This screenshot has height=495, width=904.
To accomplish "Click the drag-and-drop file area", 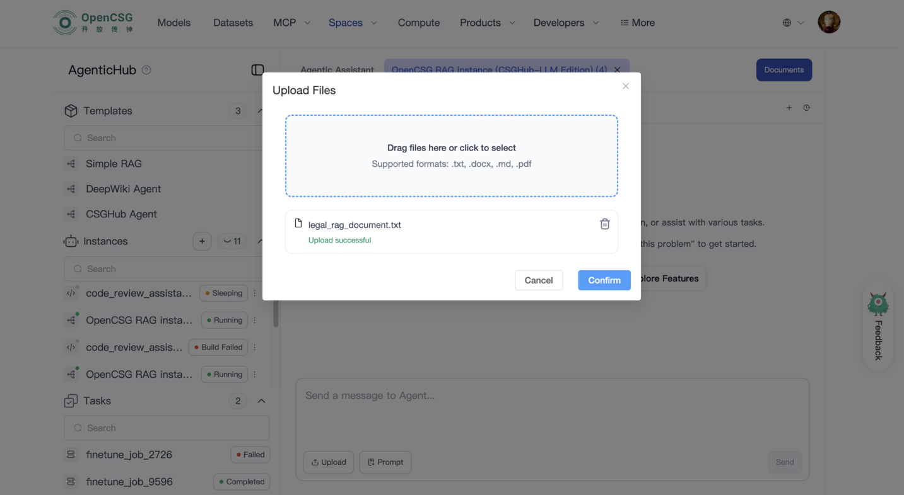I will [451, 156].
